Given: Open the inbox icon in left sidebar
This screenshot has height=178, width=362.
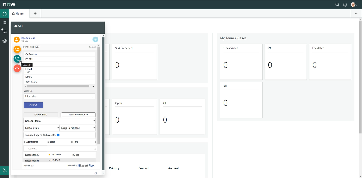Looking at the screenshot, I should point(5,32).
